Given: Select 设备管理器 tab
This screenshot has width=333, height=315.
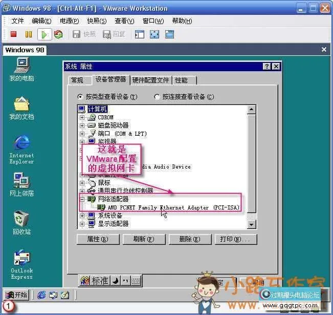Looking at the screenshot, I should (110, 80).
